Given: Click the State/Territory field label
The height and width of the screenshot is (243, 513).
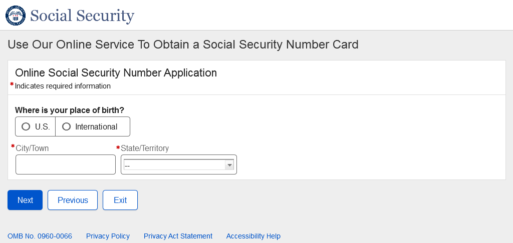Looking at the screenshot, I should (x=145, y=148).
